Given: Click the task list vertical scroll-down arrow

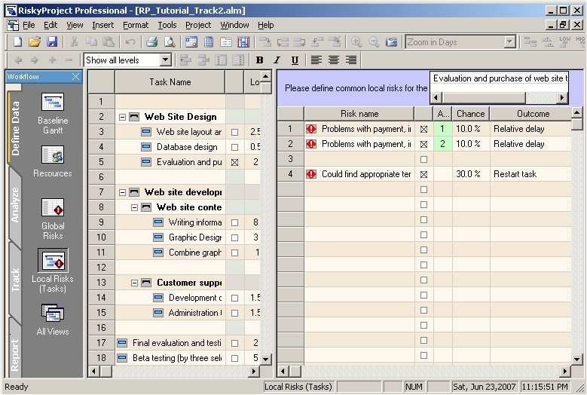Looking at the screenshot, I should pos(265,359).
